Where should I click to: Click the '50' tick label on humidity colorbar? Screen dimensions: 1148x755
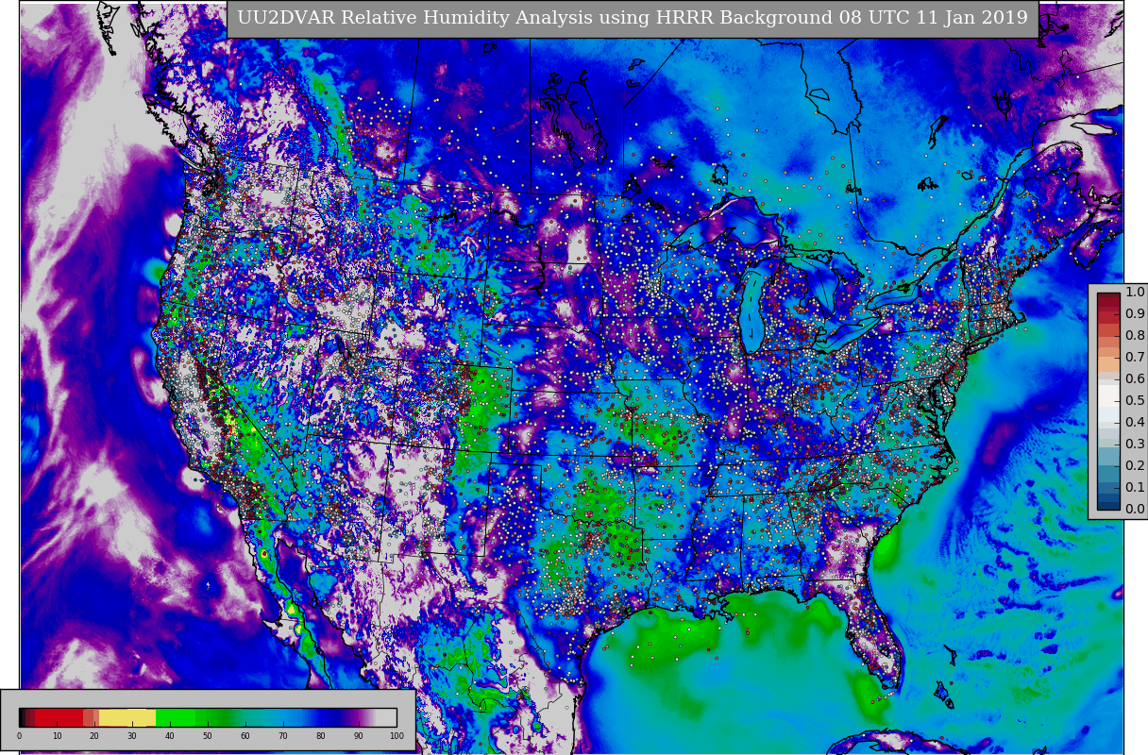coord(208,736)
